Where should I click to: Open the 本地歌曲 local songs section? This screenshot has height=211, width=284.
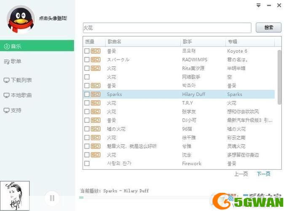[18, 95]
